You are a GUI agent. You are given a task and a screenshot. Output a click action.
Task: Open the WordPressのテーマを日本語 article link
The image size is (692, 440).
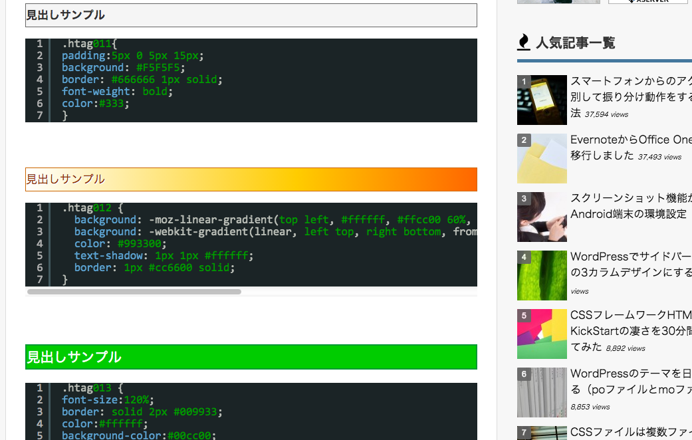[x=631, y=382]
